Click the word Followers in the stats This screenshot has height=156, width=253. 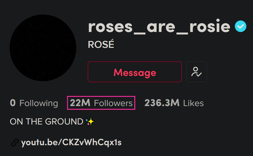(x=113, y=103)
